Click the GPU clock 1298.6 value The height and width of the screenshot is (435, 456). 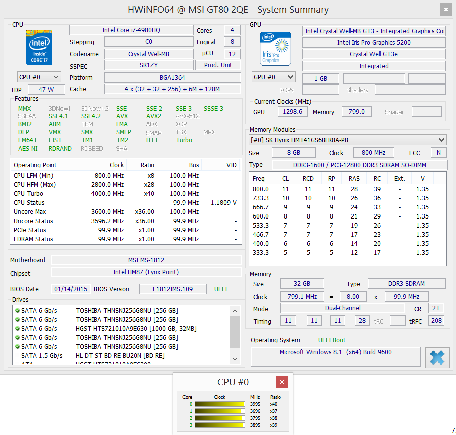293,112
